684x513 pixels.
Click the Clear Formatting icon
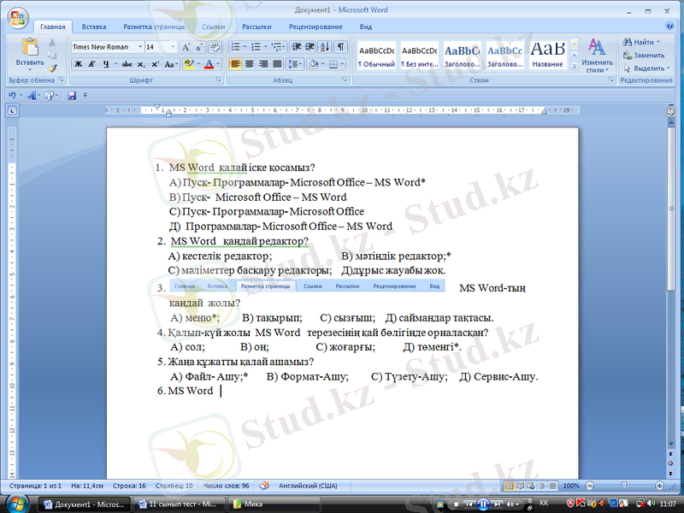(x=214, y=47)
